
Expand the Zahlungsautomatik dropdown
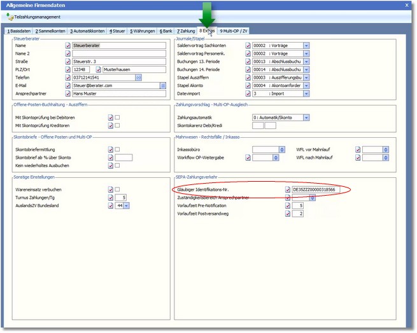point(306,118)
